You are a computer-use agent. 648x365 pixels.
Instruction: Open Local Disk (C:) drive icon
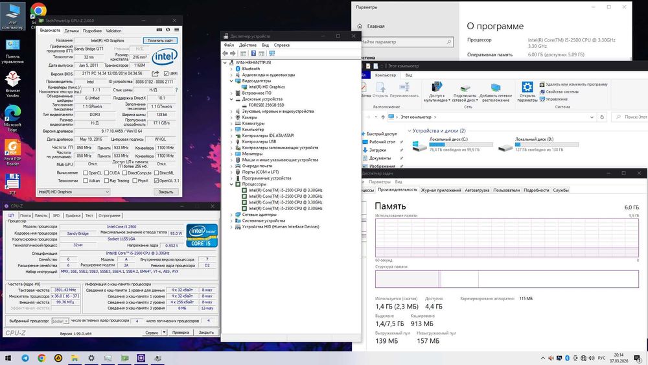(419, 145)
